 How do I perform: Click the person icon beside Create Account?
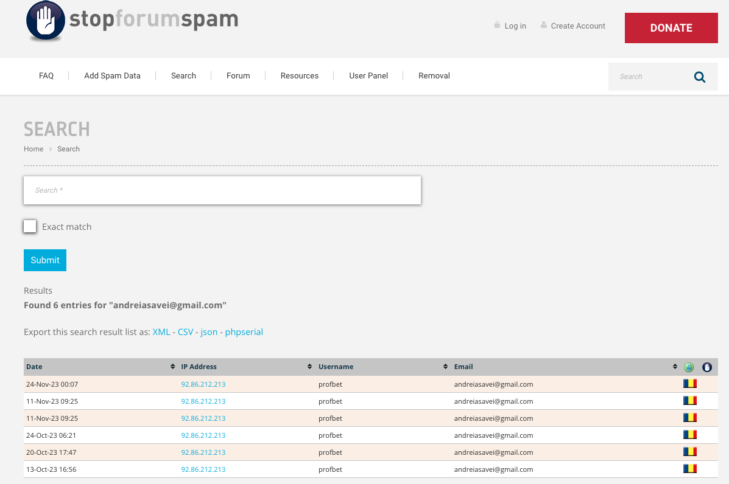pyautogui.click(x=543, y=26)
